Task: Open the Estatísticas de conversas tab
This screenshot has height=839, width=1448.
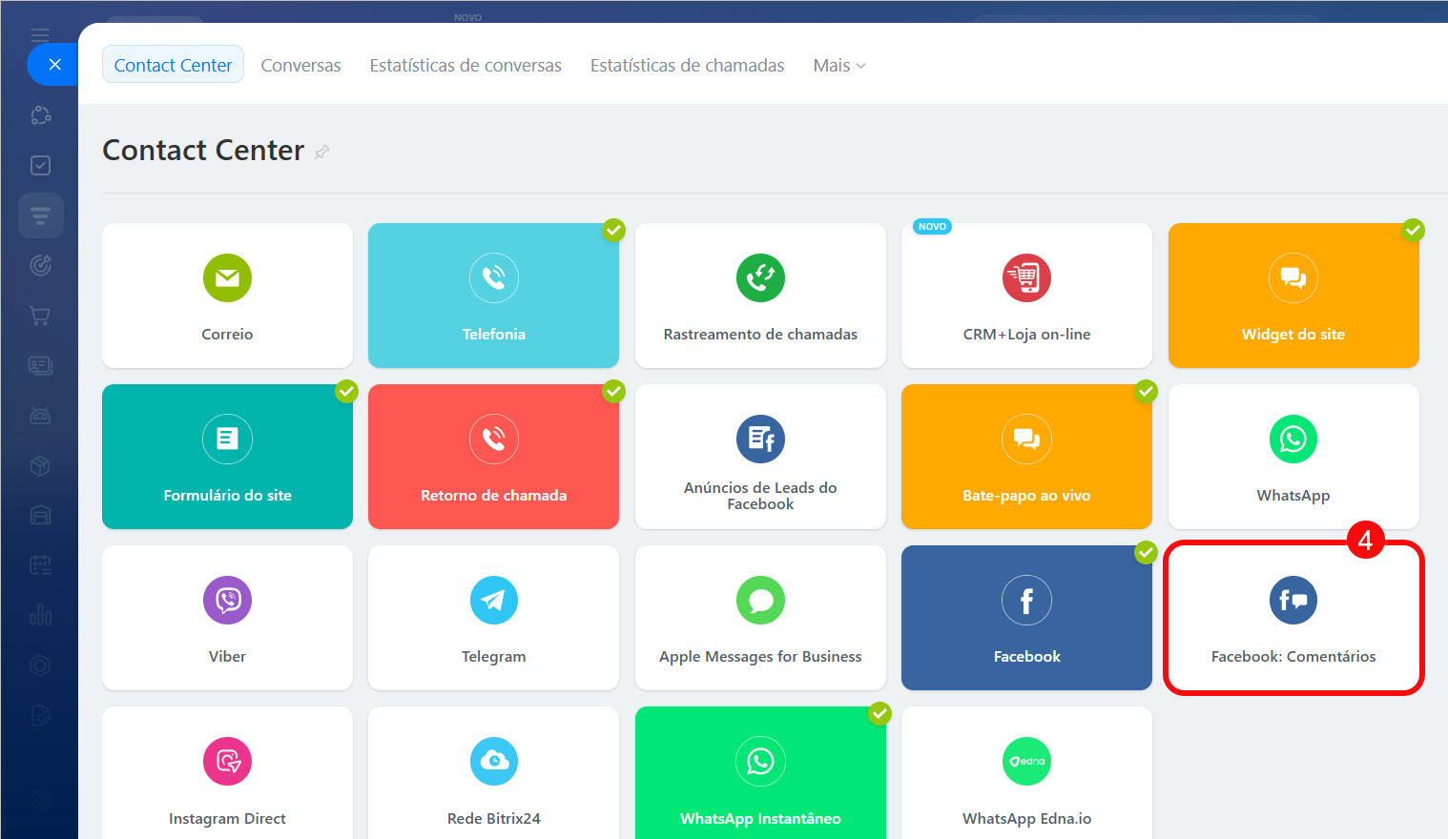Action: (x=465, y=65)
